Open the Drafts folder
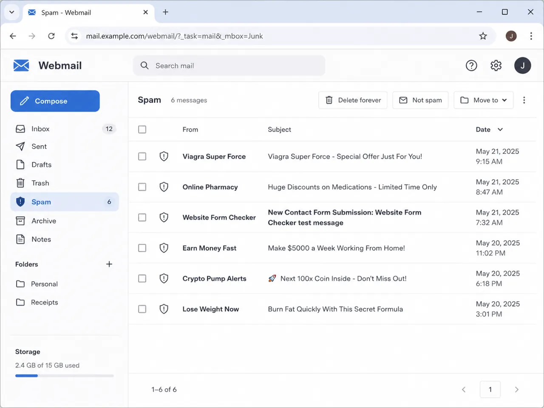544x408 pixels. tap(65, 164)
